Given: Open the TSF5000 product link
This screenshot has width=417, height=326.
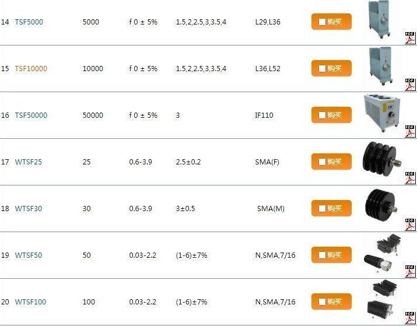Looking at the screenshot, I should click(29, 22).
